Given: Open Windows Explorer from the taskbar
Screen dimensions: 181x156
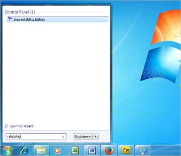Looking at the screenshot, I should coord(41,150).
